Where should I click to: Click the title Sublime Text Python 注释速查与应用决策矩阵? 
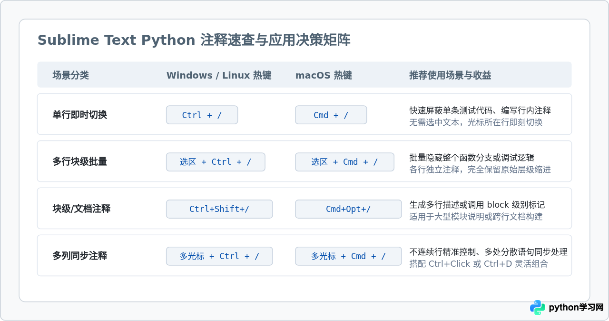[194, 40]
